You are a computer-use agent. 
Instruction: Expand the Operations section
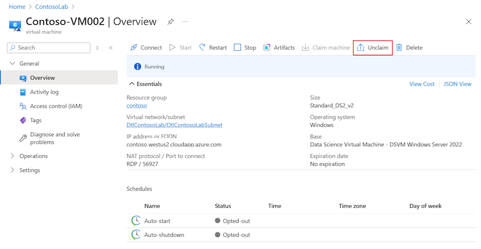(14, 156)
